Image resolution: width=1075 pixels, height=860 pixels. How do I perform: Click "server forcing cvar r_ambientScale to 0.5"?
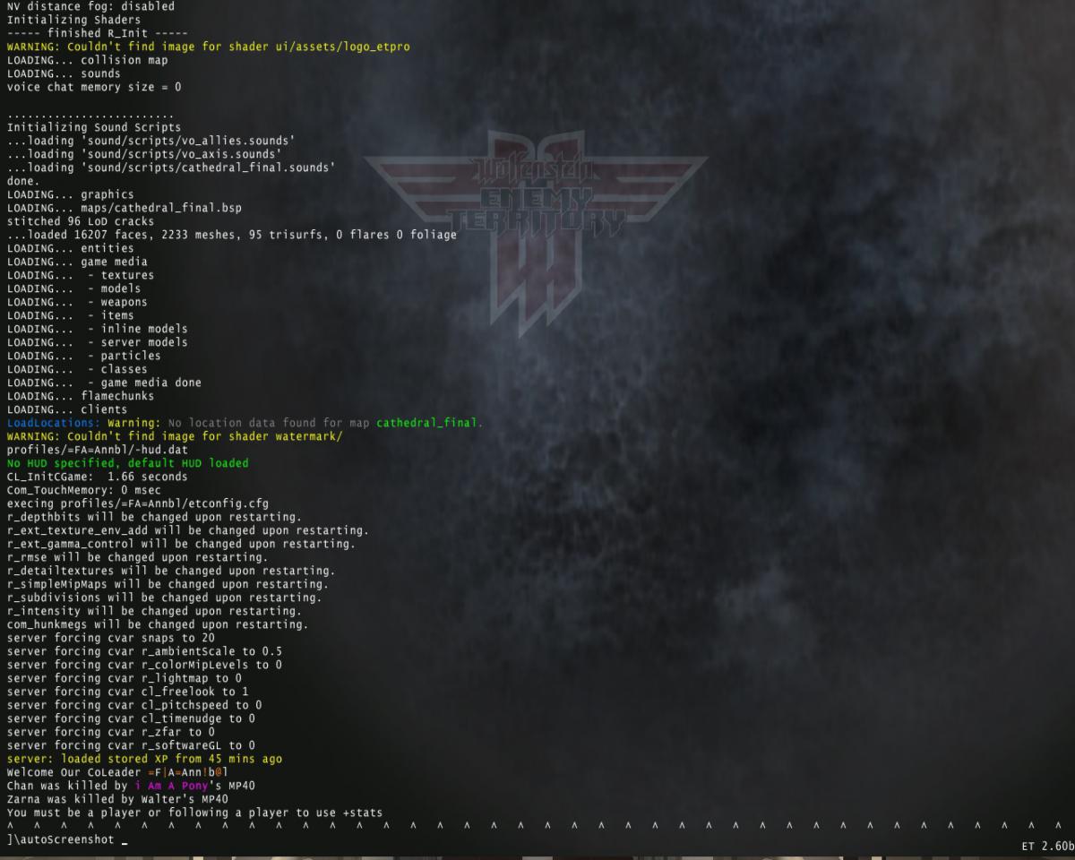(143, 651)
